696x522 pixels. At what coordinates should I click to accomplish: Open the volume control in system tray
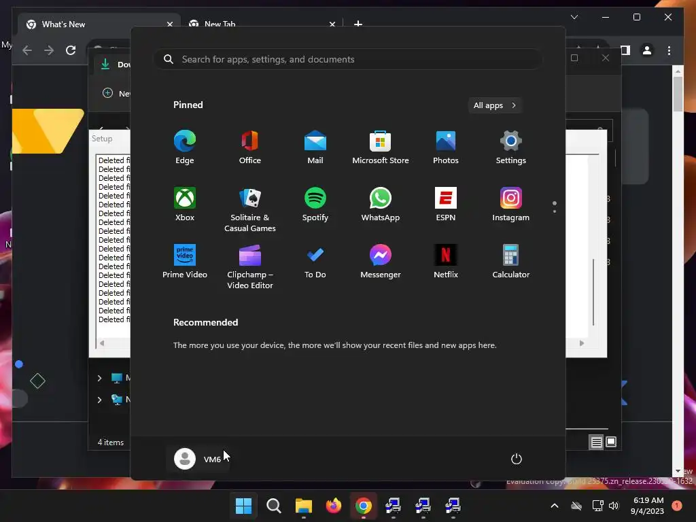click(614, 506)
